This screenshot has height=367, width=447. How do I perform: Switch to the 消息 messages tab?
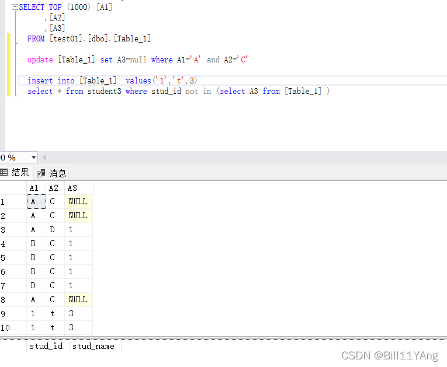pos(51,173)
